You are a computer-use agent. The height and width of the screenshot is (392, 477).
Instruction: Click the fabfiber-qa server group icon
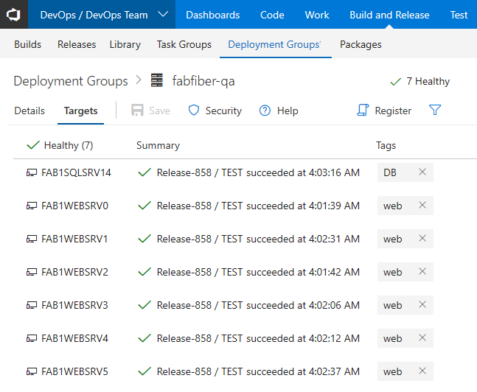(157, 80)
